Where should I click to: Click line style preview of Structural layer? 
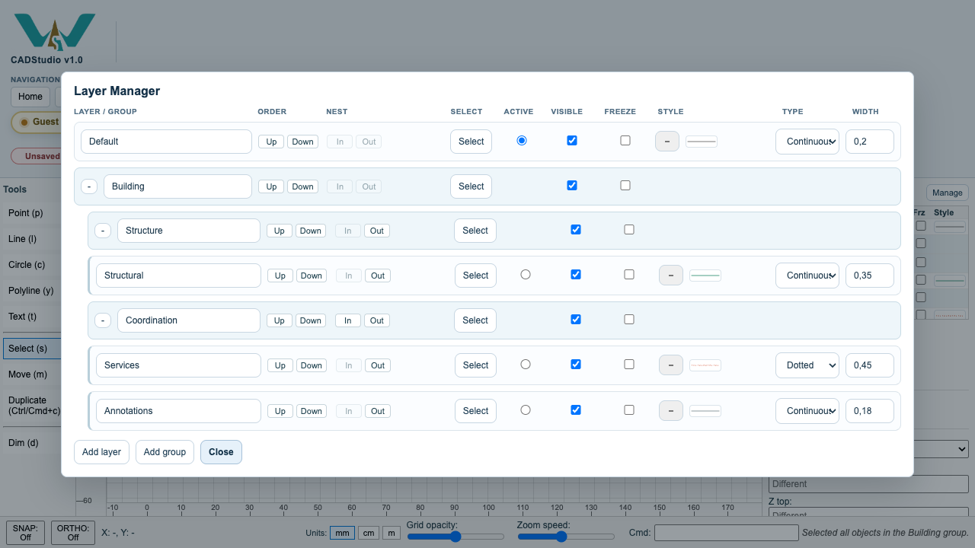pos(705,276)
